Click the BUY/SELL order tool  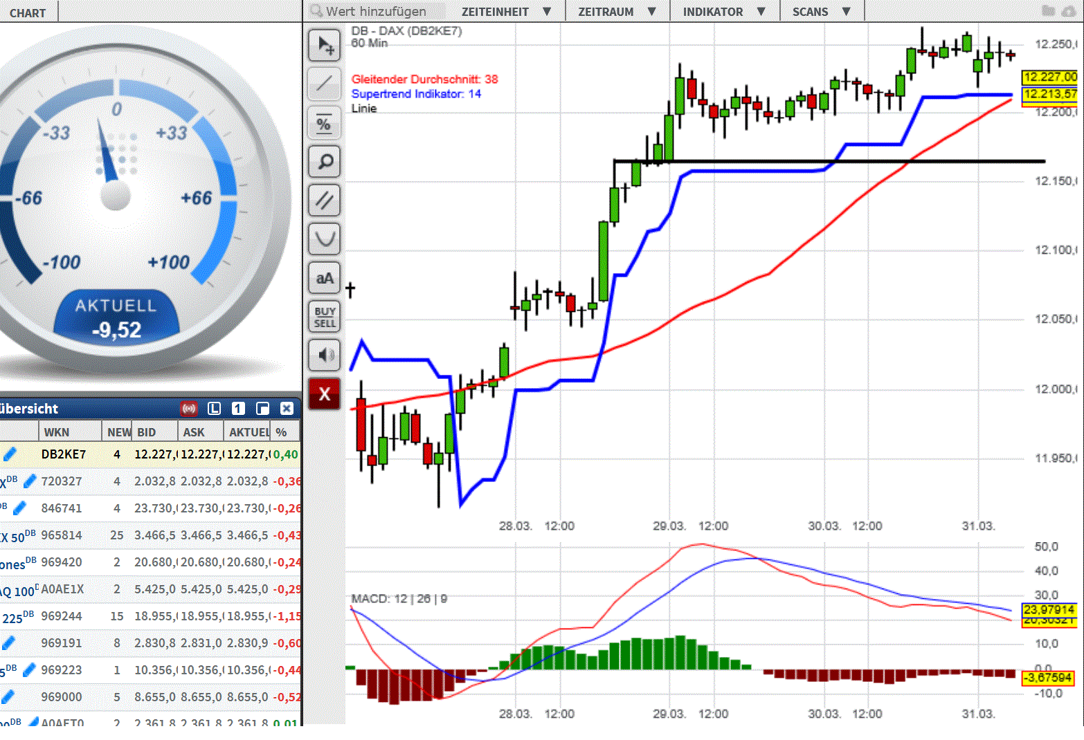tap(324, 317)
